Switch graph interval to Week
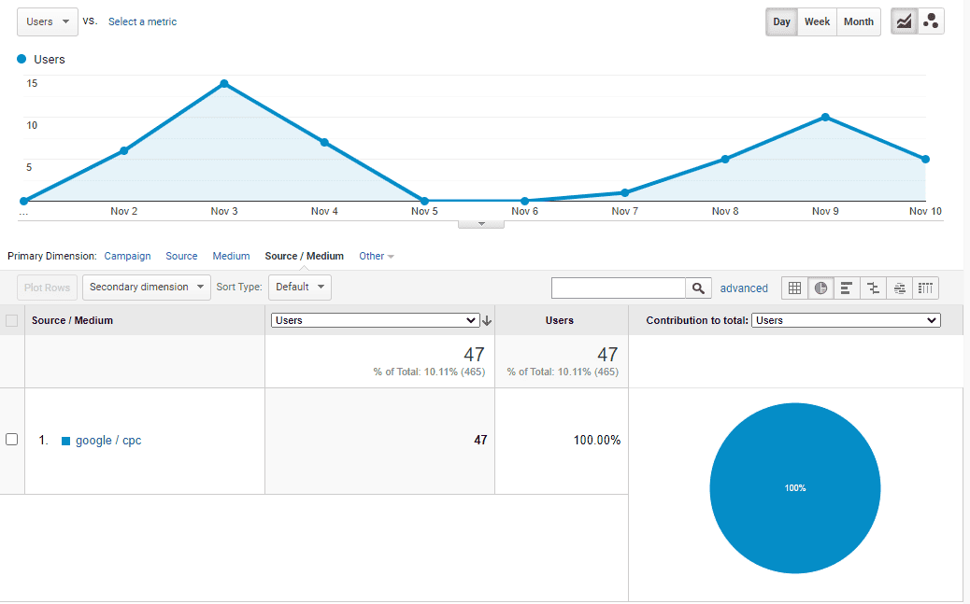 pyautogui.click(x=817, y=21)
